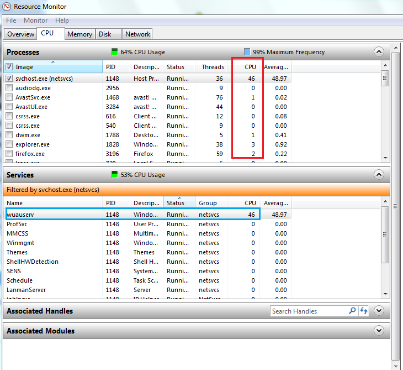The width and height of the screenshot is (403, 370).
Task: Click the 'Filtered by svchost.exe (netsvcs)' bar
Action: 197,190
